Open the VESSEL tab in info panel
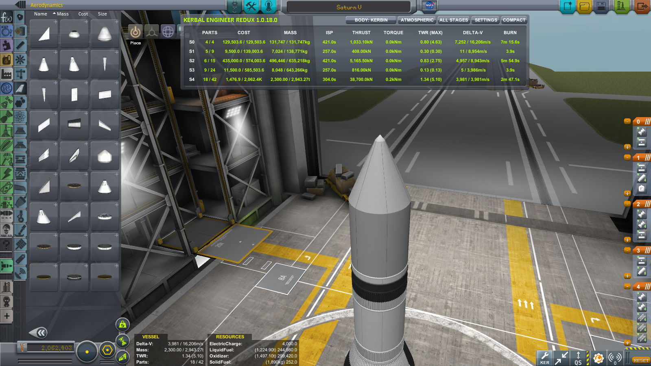This screenshot has height=366, width=651. (x=151, y=337)
